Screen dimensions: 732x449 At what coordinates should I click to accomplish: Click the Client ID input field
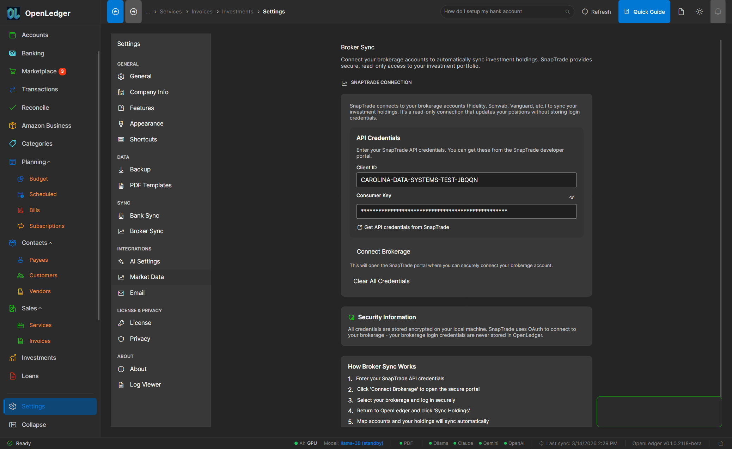(x=466, y=180)
